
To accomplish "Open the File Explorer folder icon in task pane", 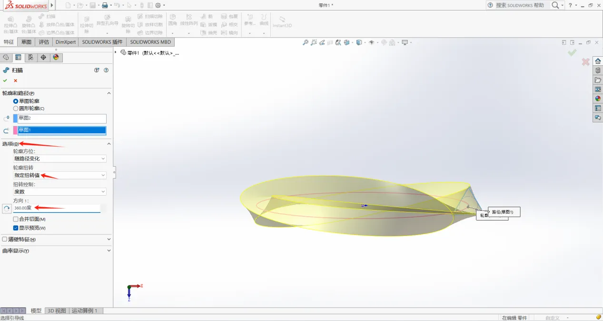I will click(598, 80).
